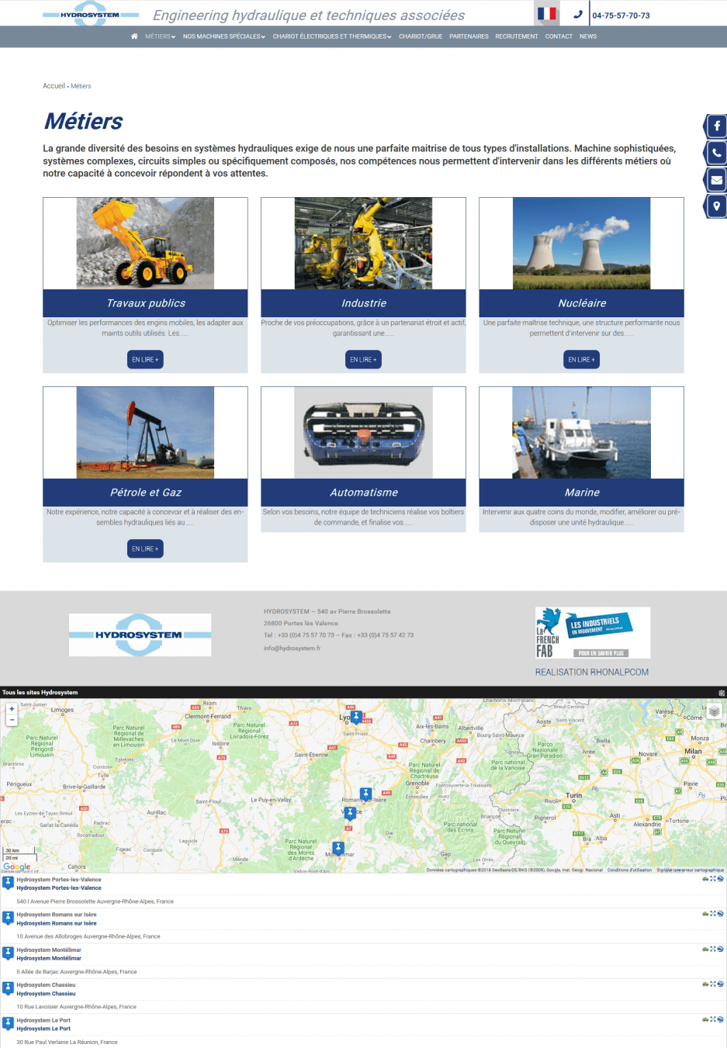Open the Marine heading
727x1048 pixels.
(x=582, y=493)
